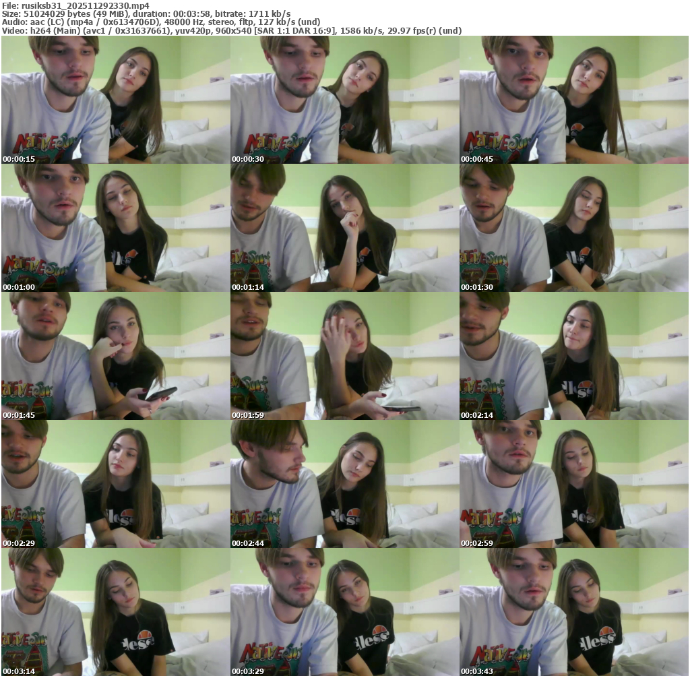Screen dimensions: 690x676
Task: Select the thumbnail frame stamped 00:00:45
Action: [x=574, y=100]
